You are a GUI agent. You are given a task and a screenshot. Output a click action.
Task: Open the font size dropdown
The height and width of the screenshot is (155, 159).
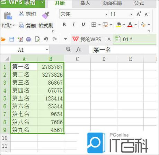(131, 14)
